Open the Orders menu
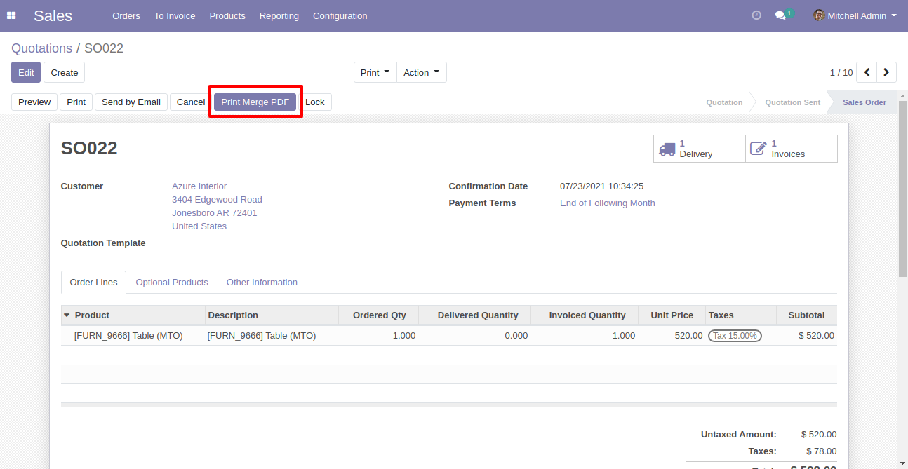Image resolution: width=908 pixels, height=469 pixels. [x=126, y=15]
